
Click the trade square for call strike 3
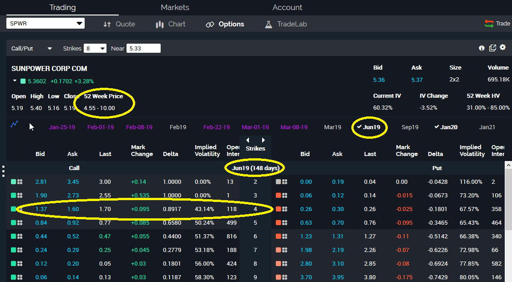(13, 196)
